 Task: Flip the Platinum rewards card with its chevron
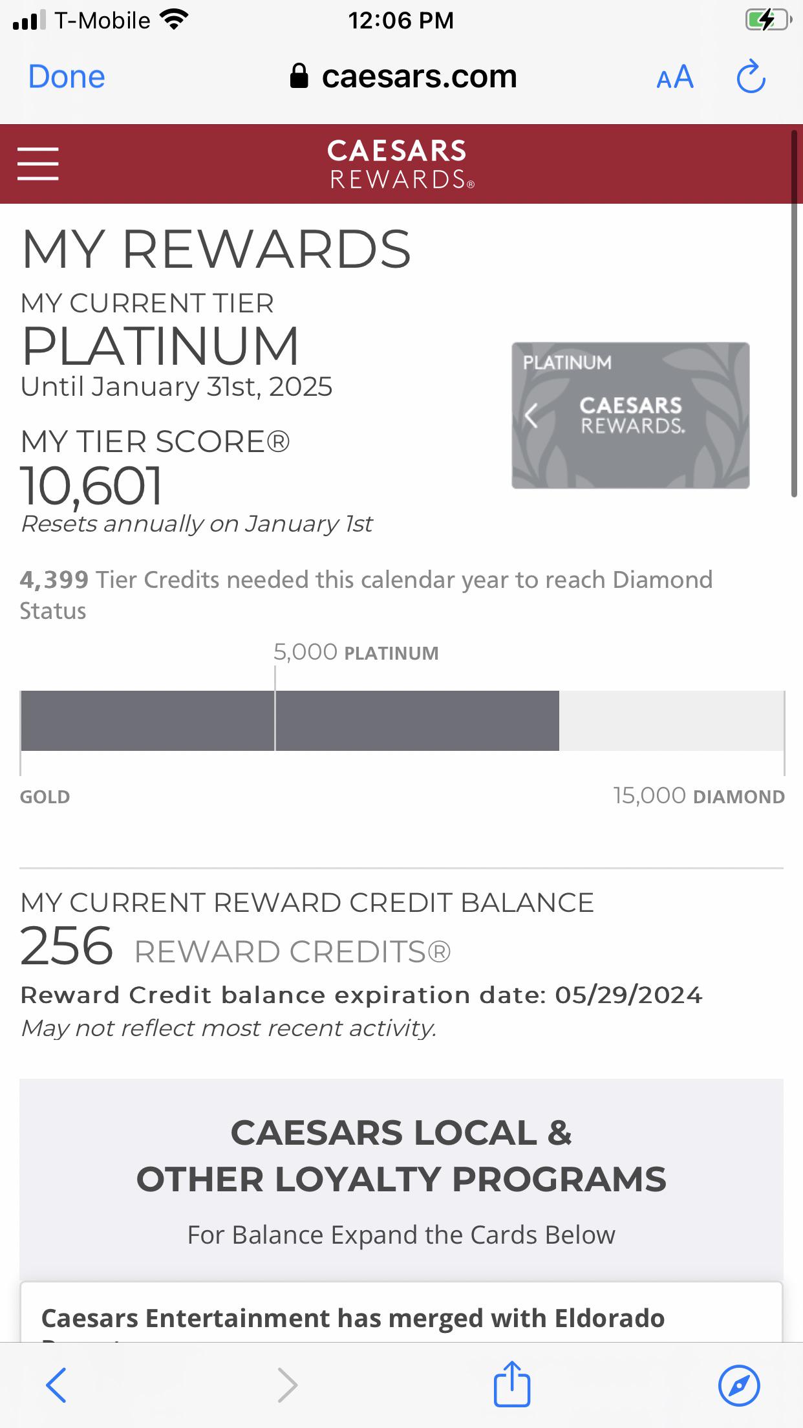531,418
